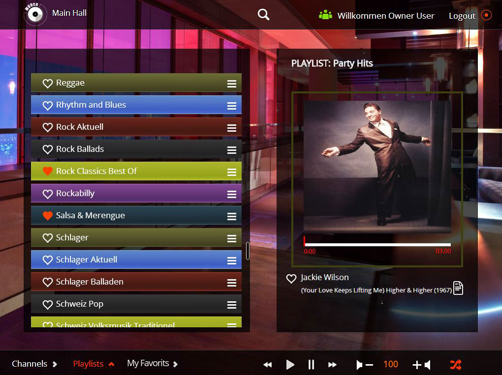Screen dimensions: 502x375
Task: Favorite the Rhythm and Blues heart
Action: click(x=48, y=105)
